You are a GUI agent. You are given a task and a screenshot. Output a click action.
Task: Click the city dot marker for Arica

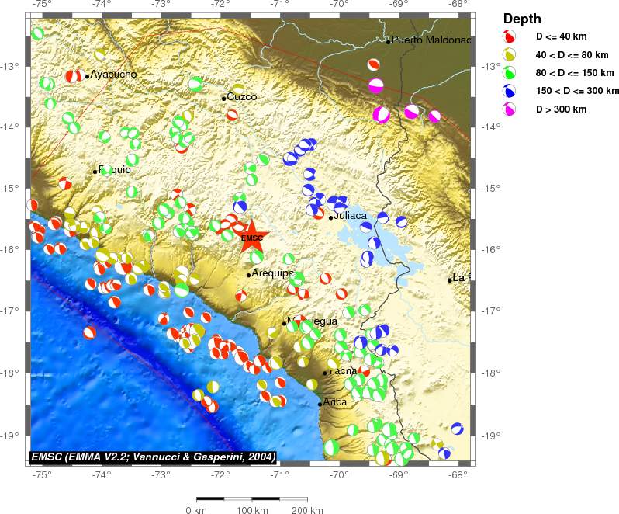[x=320, y=404]
